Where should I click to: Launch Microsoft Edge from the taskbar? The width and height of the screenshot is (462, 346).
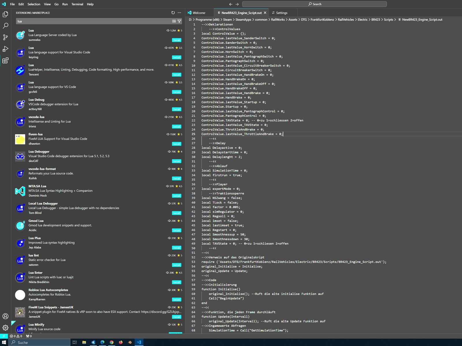click(102, 342)
